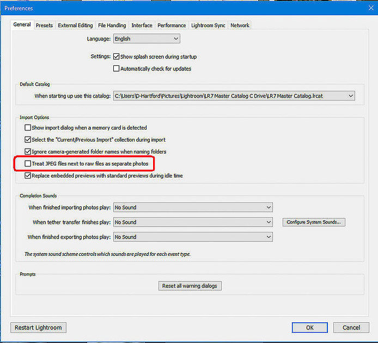378x343 pixels.
Task: Switch to the Lightroom Sync tab
Action: [x=208, y=25]
